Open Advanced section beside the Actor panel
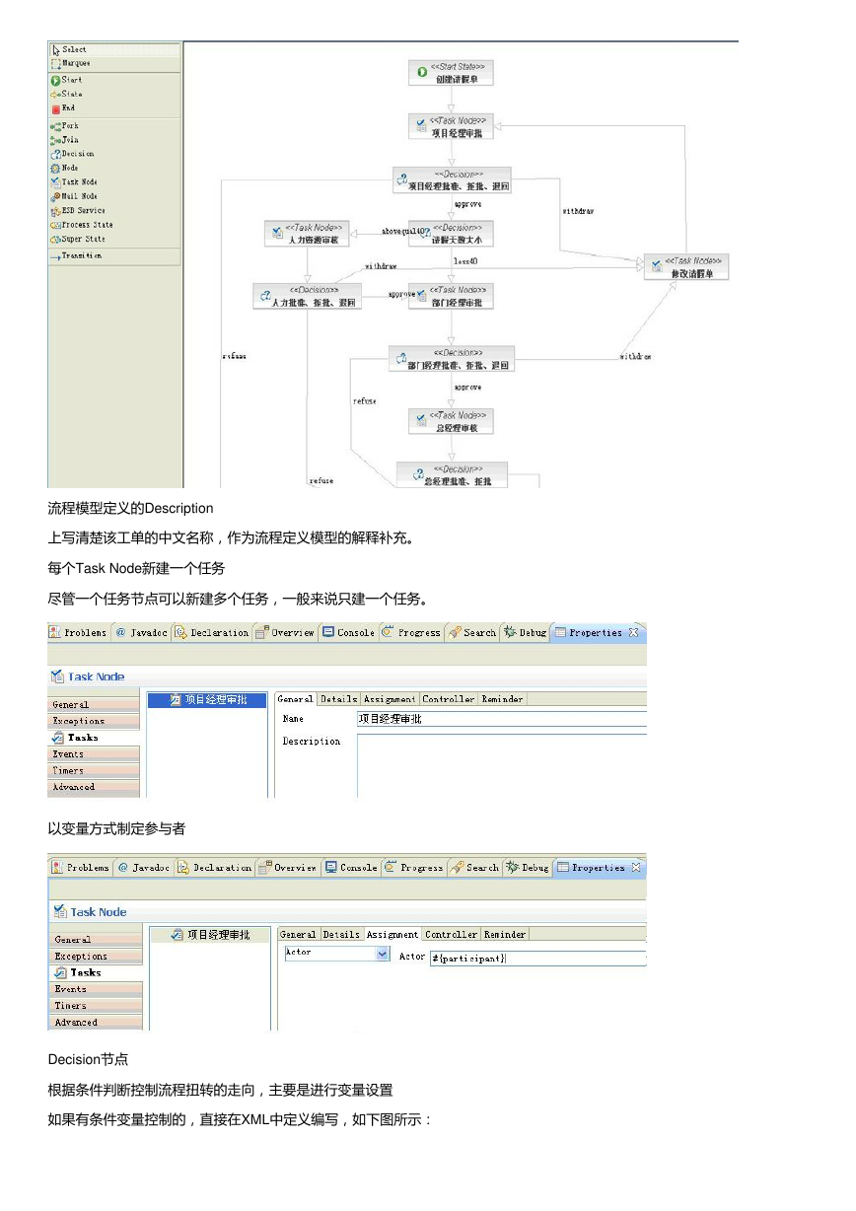Screen dimensions: 856x1211 click(x=95, y=1023)
